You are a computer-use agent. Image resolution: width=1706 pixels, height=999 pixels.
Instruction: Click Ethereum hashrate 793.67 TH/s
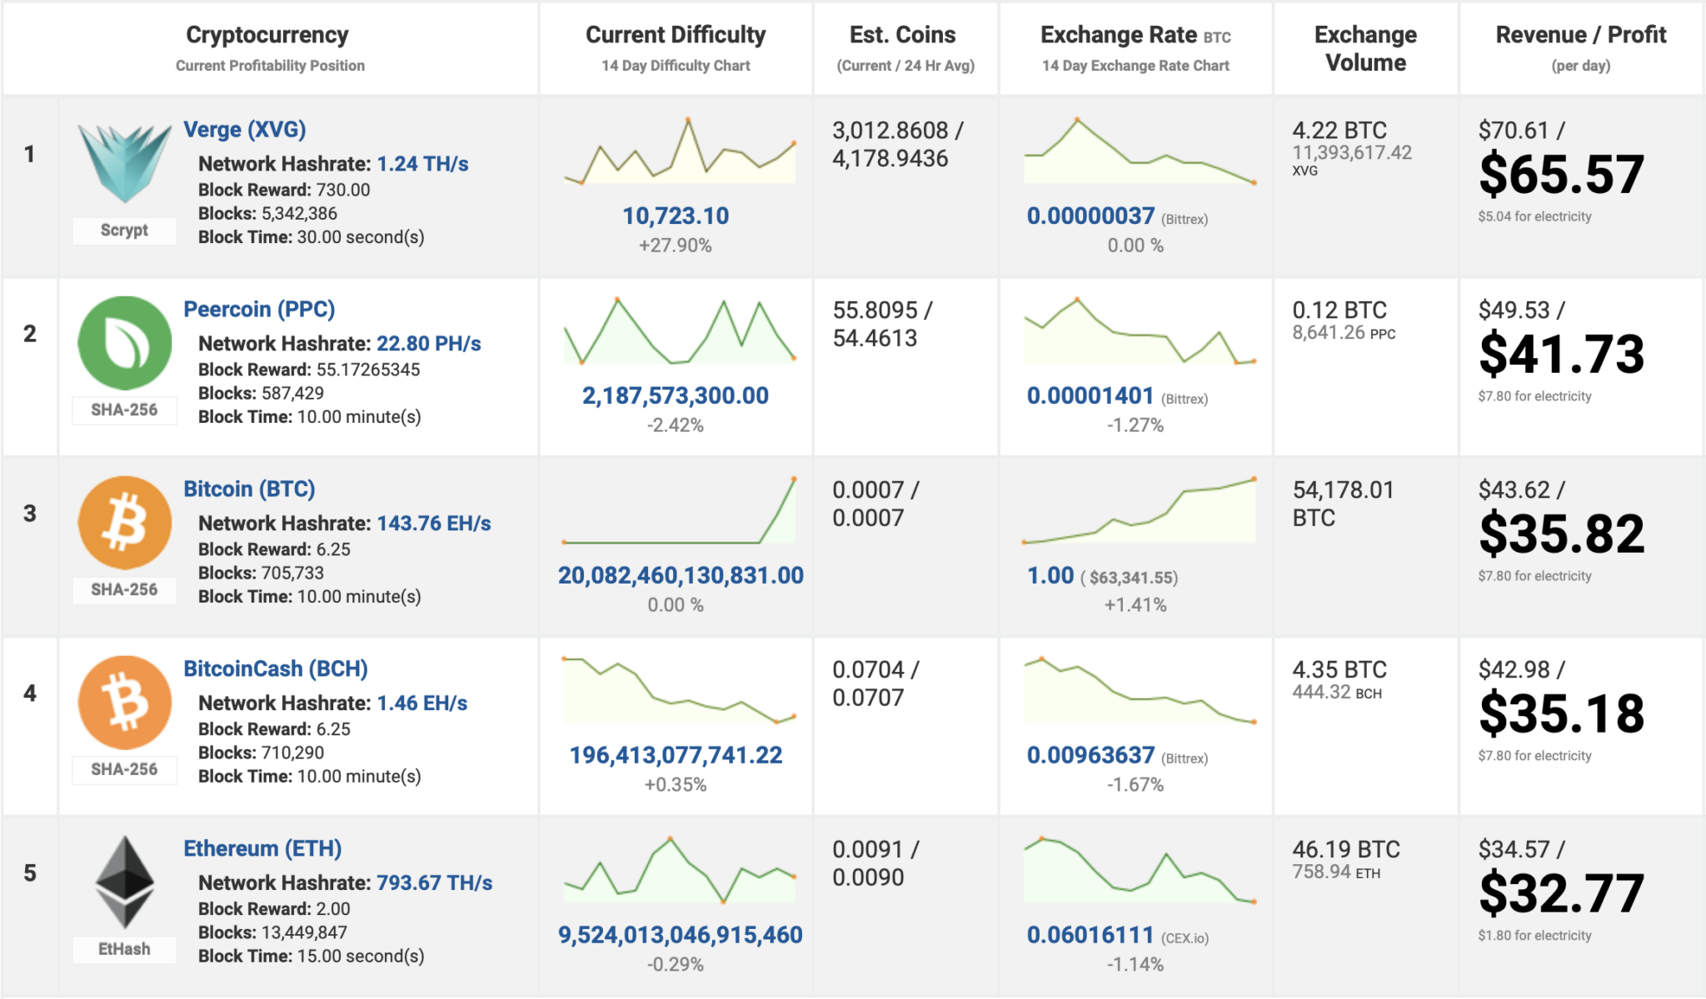(x=435, y=883)
